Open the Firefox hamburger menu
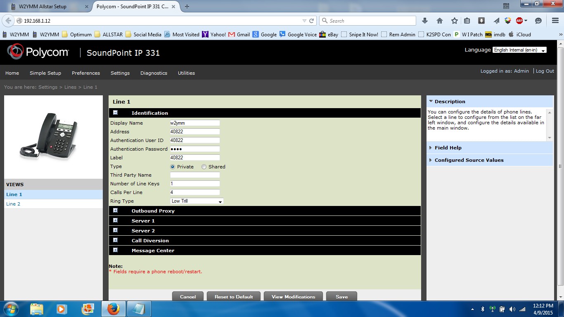This screenshot has width=564, height=317. (555, 21)
